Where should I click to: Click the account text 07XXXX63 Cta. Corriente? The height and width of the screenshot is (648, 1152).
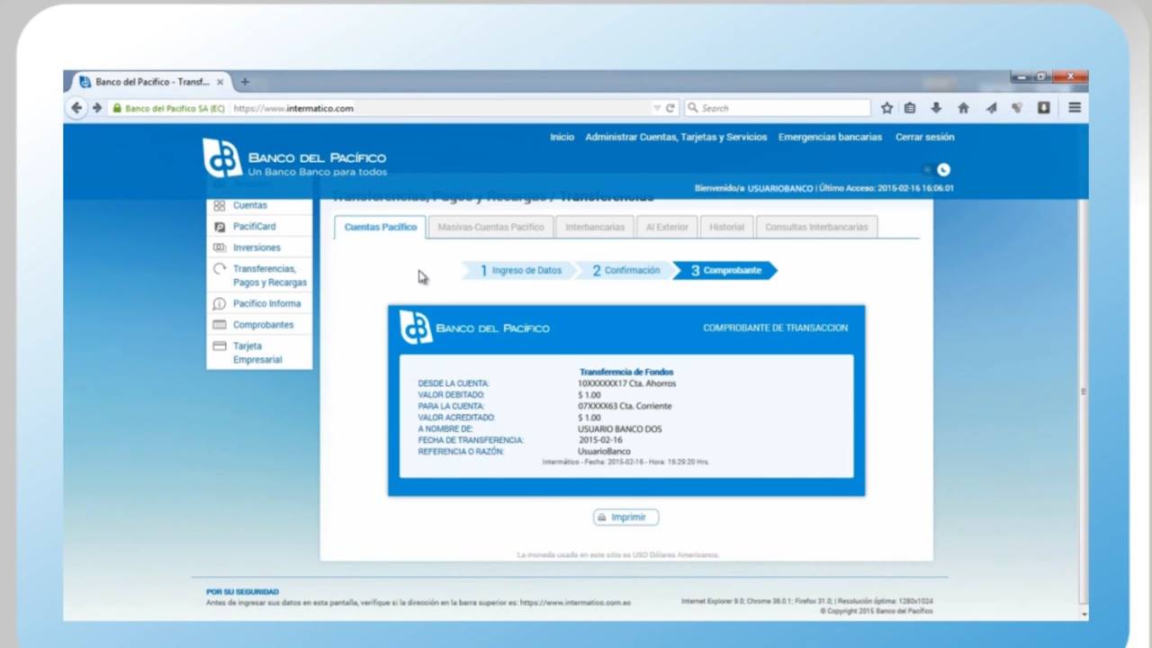625,406
